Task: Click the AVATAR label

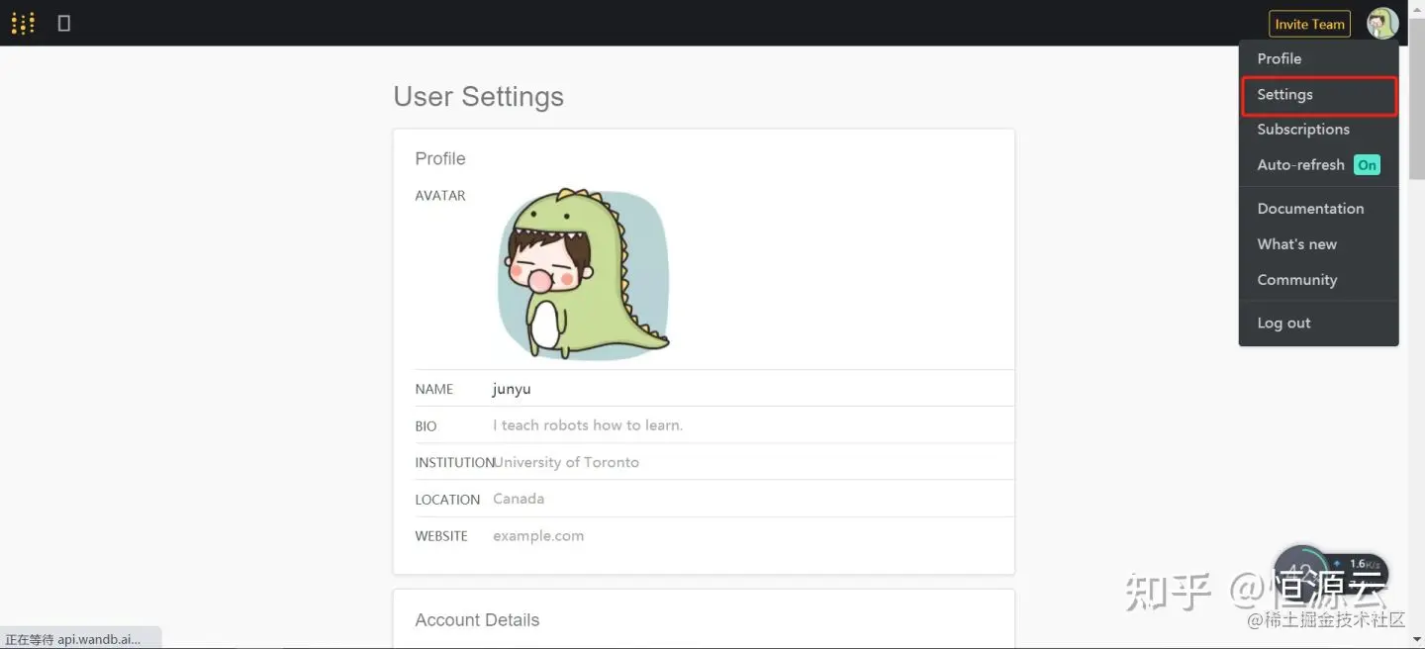Action: (440, 196)
